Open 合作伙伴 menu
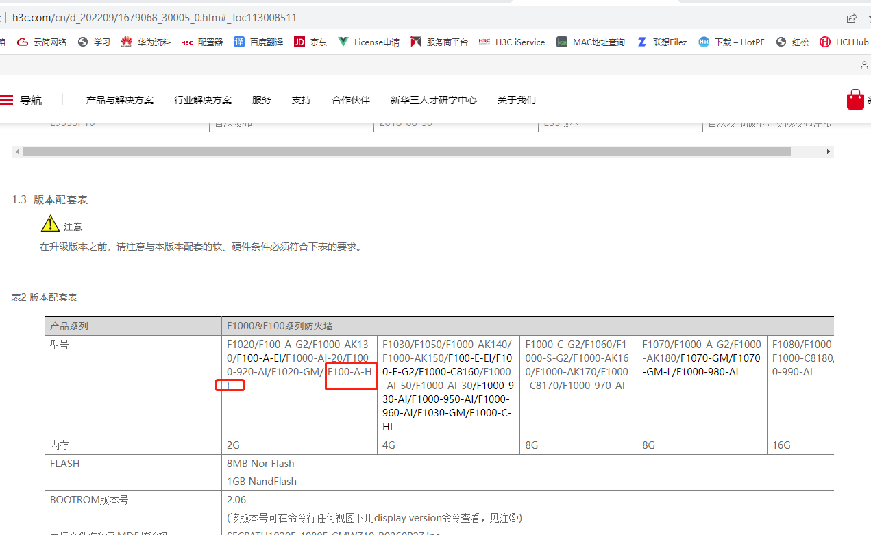Image resolution: width=871 pixels, height=535 pixels. [351, 100]
